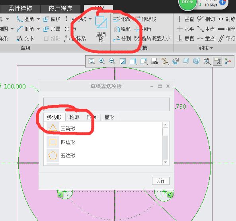Click the 修改 modify tool
This screenshot has height=221, width=236.
122,19
